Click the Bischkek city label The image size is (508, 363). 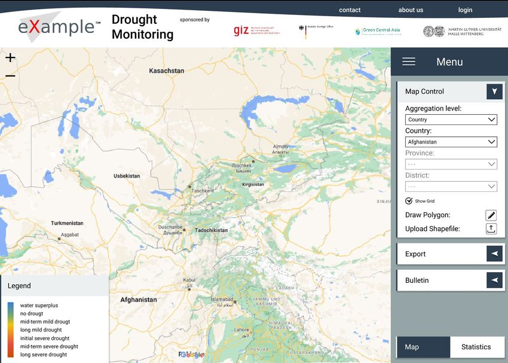coord(241,167)
